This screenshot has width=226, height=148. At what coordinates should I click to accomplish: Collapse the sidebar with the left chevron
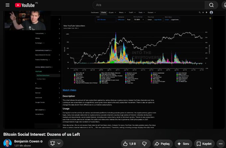point(59,126)
